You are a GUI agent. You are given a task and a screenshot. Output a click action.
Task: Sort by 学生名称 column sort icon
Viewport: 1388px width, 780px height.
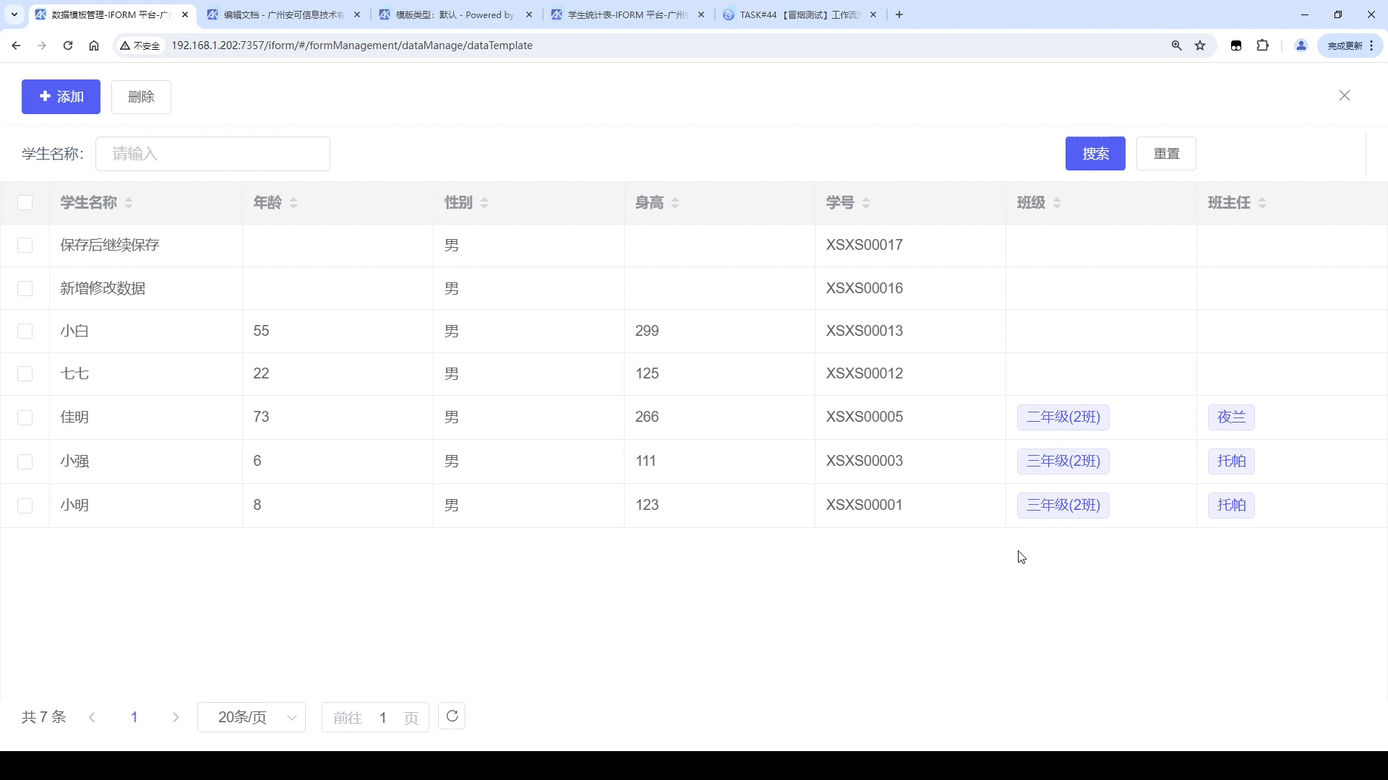coord(129,203)
